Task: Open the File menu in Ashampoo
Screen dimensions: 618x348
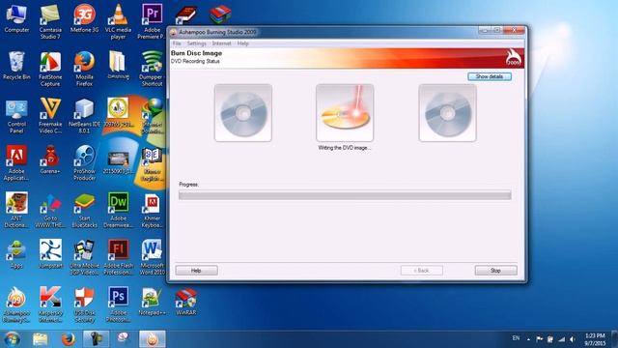Action: tap(177, 43)
